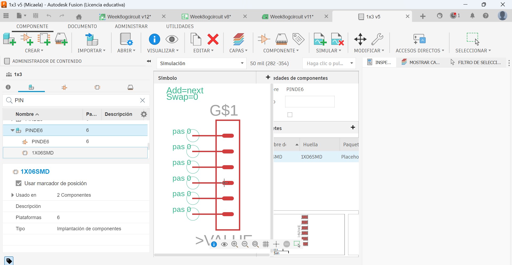The image size is (512, 265).
Task: Open the Visualizar dropdown
Action: (163, 51)
